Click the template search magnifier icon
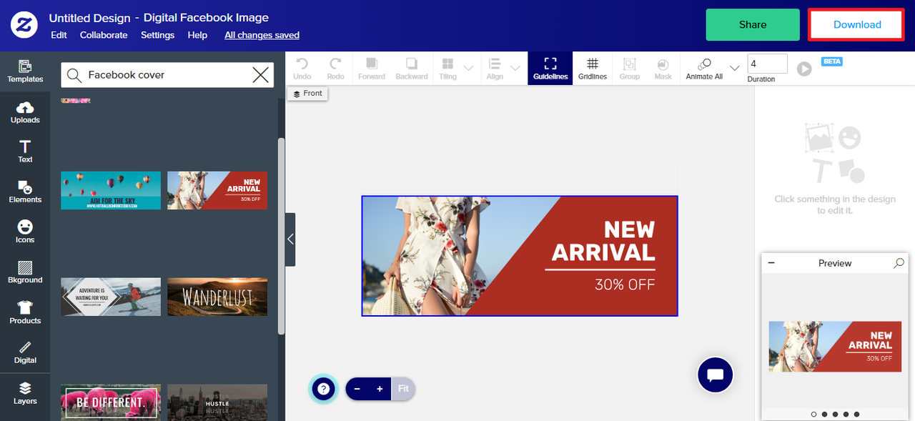The height and width of the screenshot is (421, 915). pyautogui.click(x=74, y=74)
